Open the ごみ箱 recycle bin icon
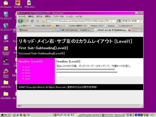156x117 pixels. point(6,38)
